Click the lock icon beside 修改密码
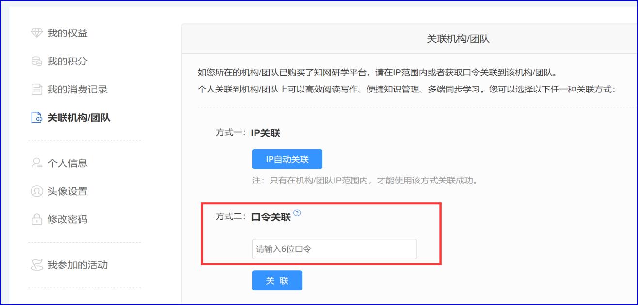Viewport: 638px width, 305px height. click(37, 220)
